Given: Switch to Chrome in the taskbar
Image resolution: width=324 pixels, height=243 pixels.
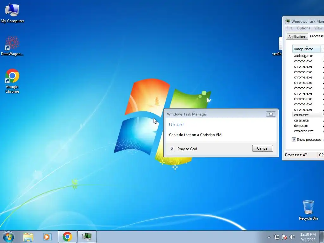Looking at the screenshot, I should (x=67, y=237).
